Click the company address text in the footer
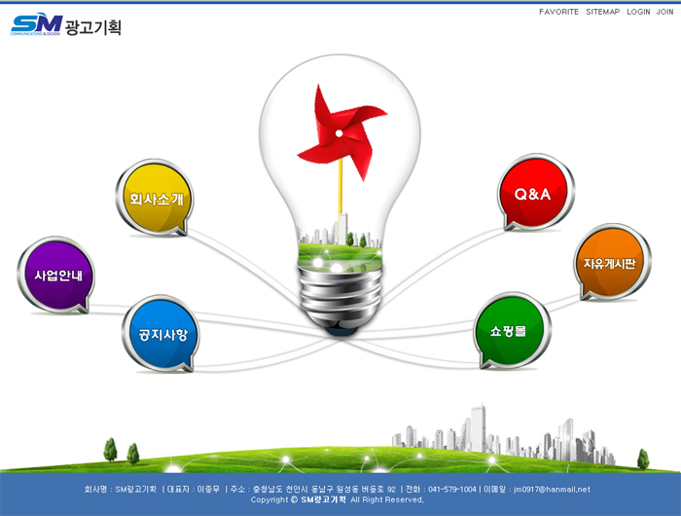Screen dimensions: 681x516 coord(323,489)
